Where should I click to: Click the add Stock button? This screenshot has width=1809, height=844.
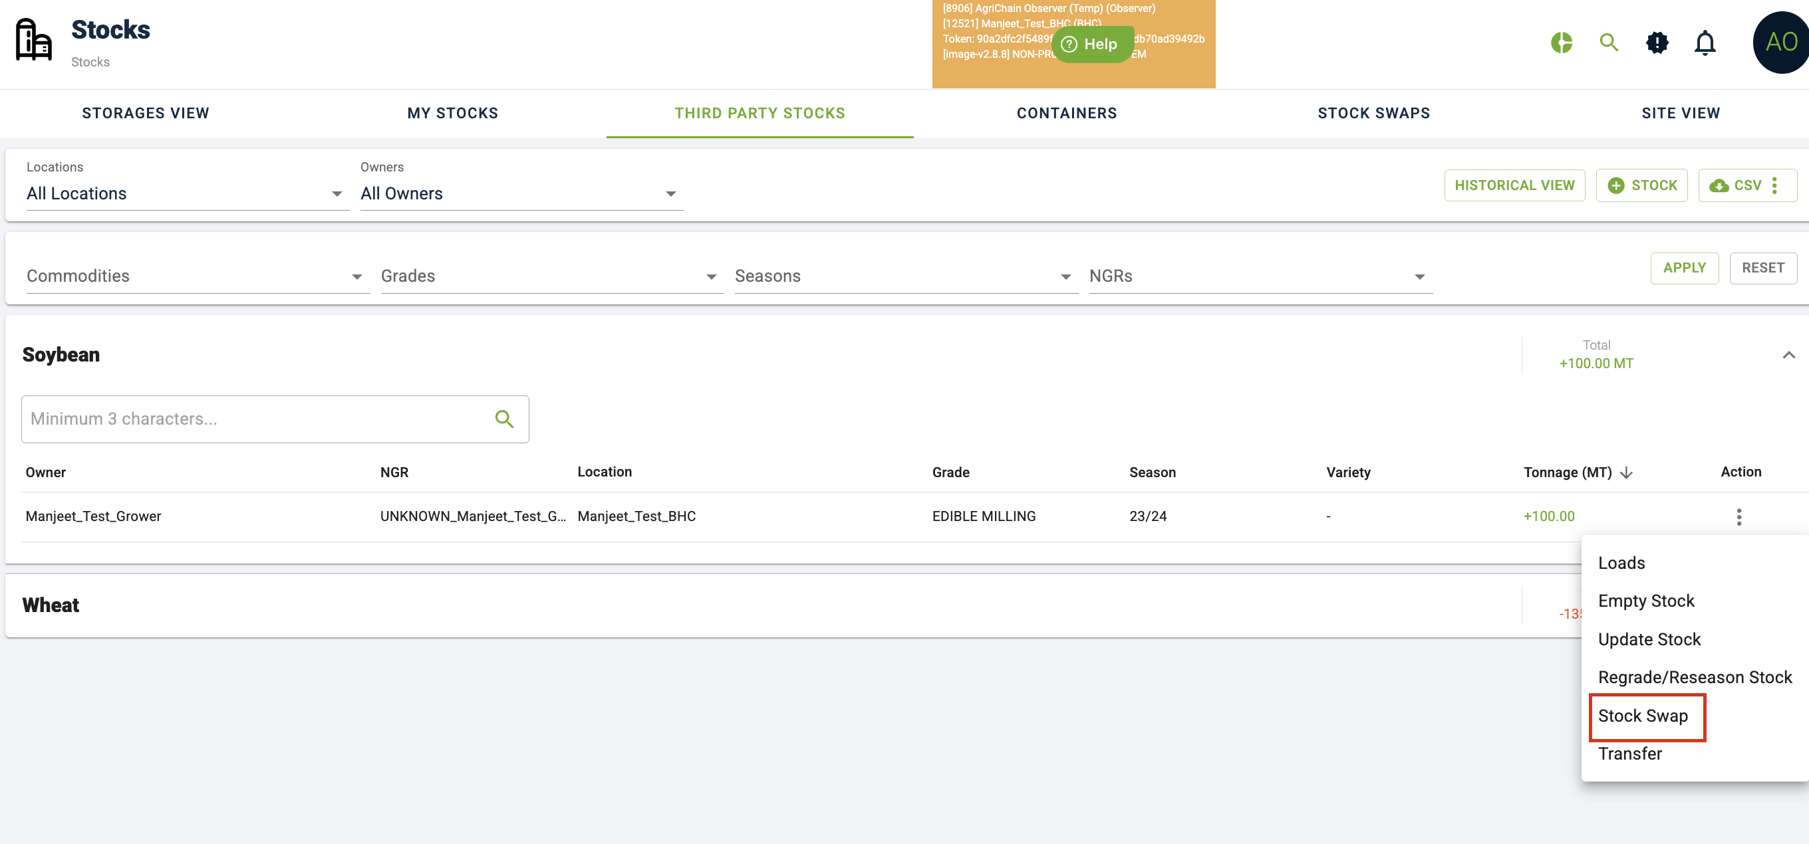pyautogui.click(x=1641, y=185)
